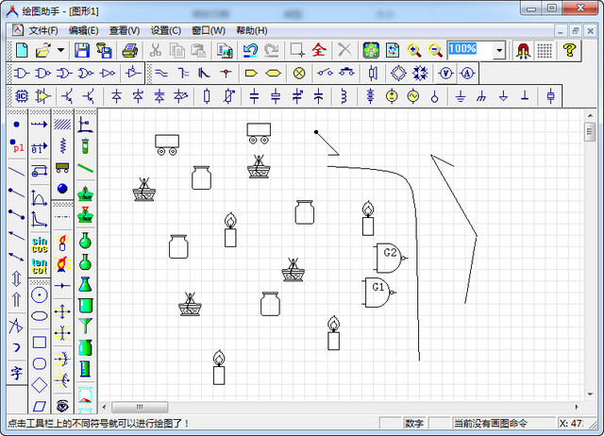This screenshot has width=604, height=436.
Task: Open the zoom percentage dropdown
Action: click(x=499, y=50)
